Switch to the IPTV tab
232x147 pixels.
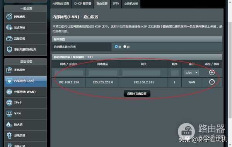[116, 4]
